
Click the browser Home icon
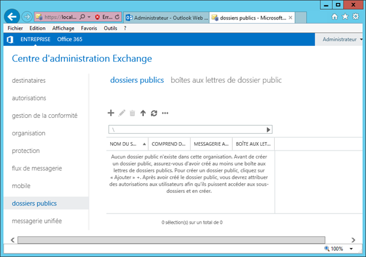point(335,16)
